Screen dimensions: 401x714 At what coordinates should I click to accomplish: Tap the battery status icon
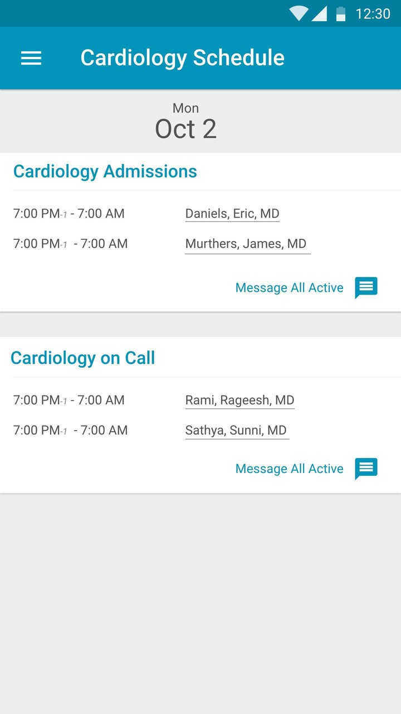[x=341, y=13]
